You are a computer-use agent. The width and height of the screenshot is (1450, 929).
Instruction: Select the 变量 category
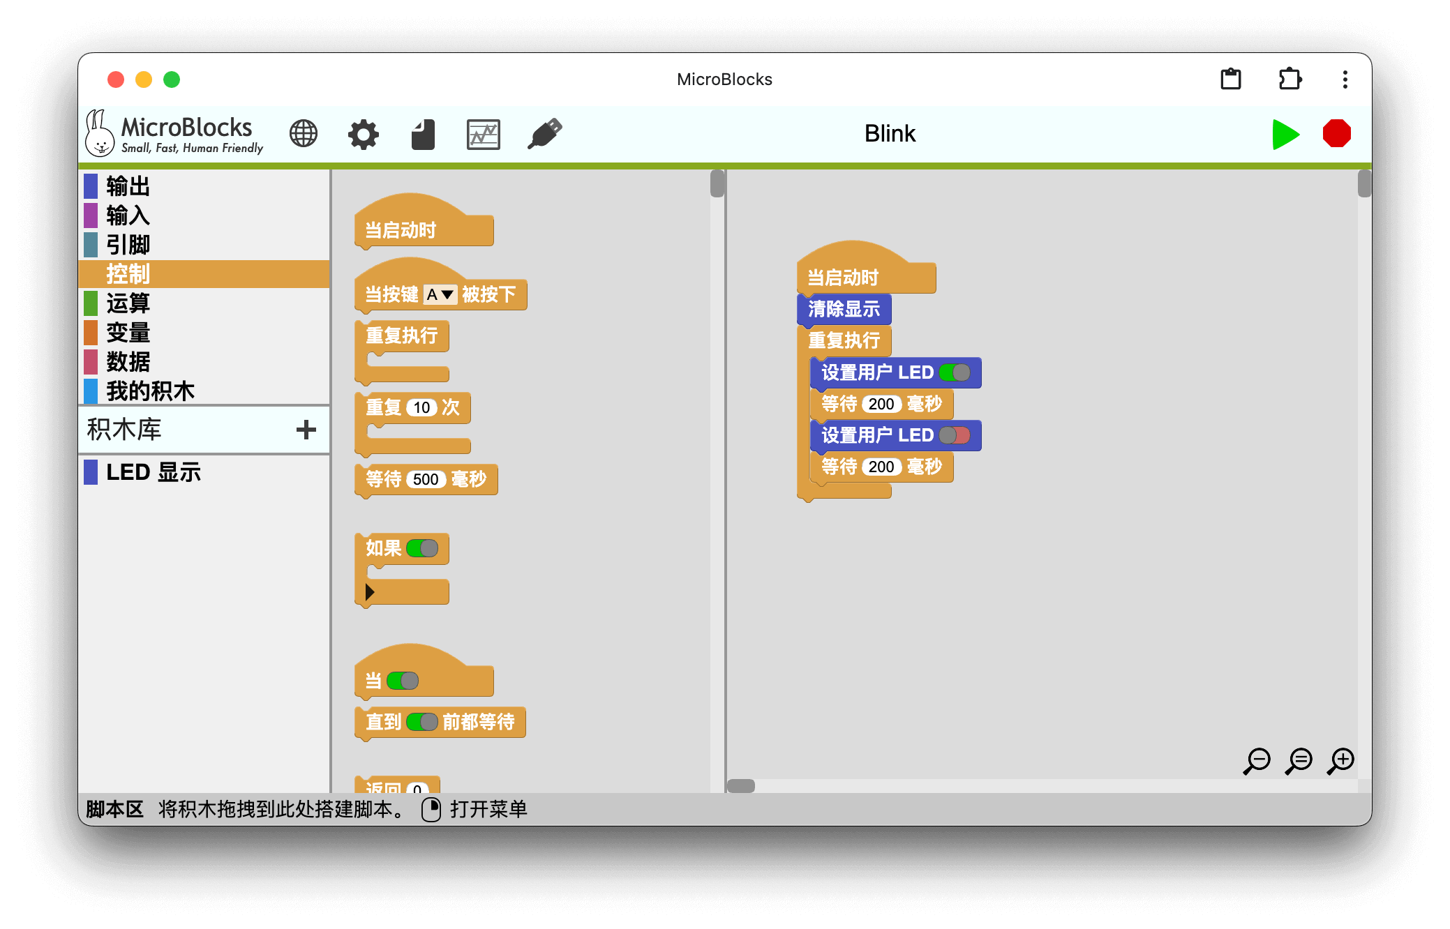click(128, 333)
